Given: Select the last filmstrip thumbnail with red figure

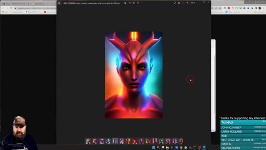Looking at the screenshot, I should 181,141.
